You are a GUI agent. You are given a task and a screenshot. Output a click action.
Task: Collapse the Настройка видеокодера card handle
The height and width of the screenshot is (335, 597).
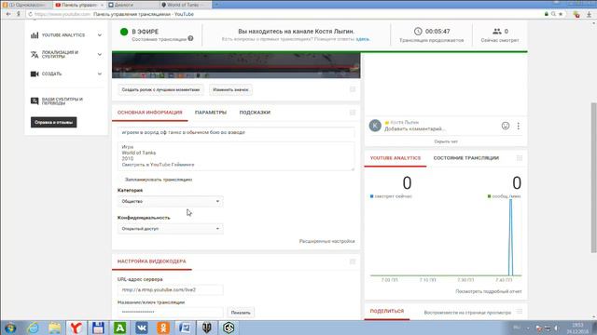point(353,261)
